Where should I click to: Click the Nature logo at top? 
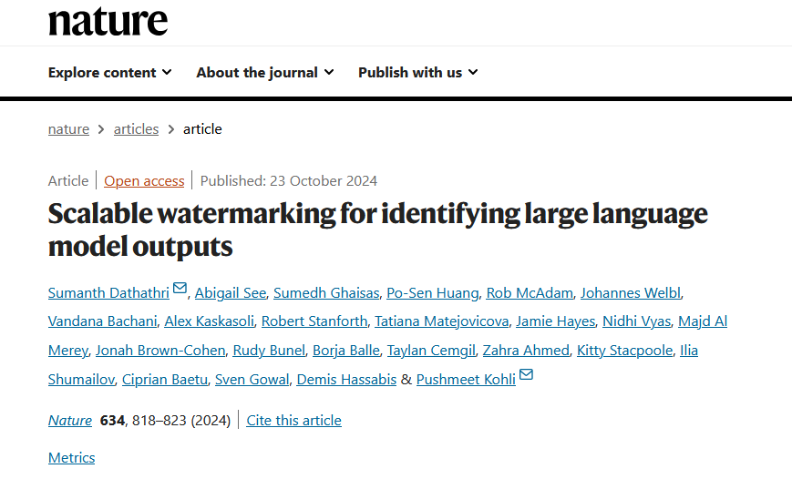(x=108, y=22)
